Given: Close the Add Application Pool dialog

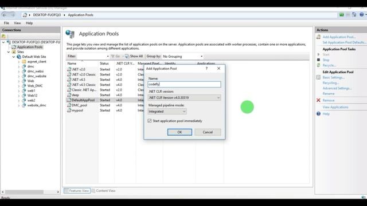Looking at the screenshot, I should point(218,69).
